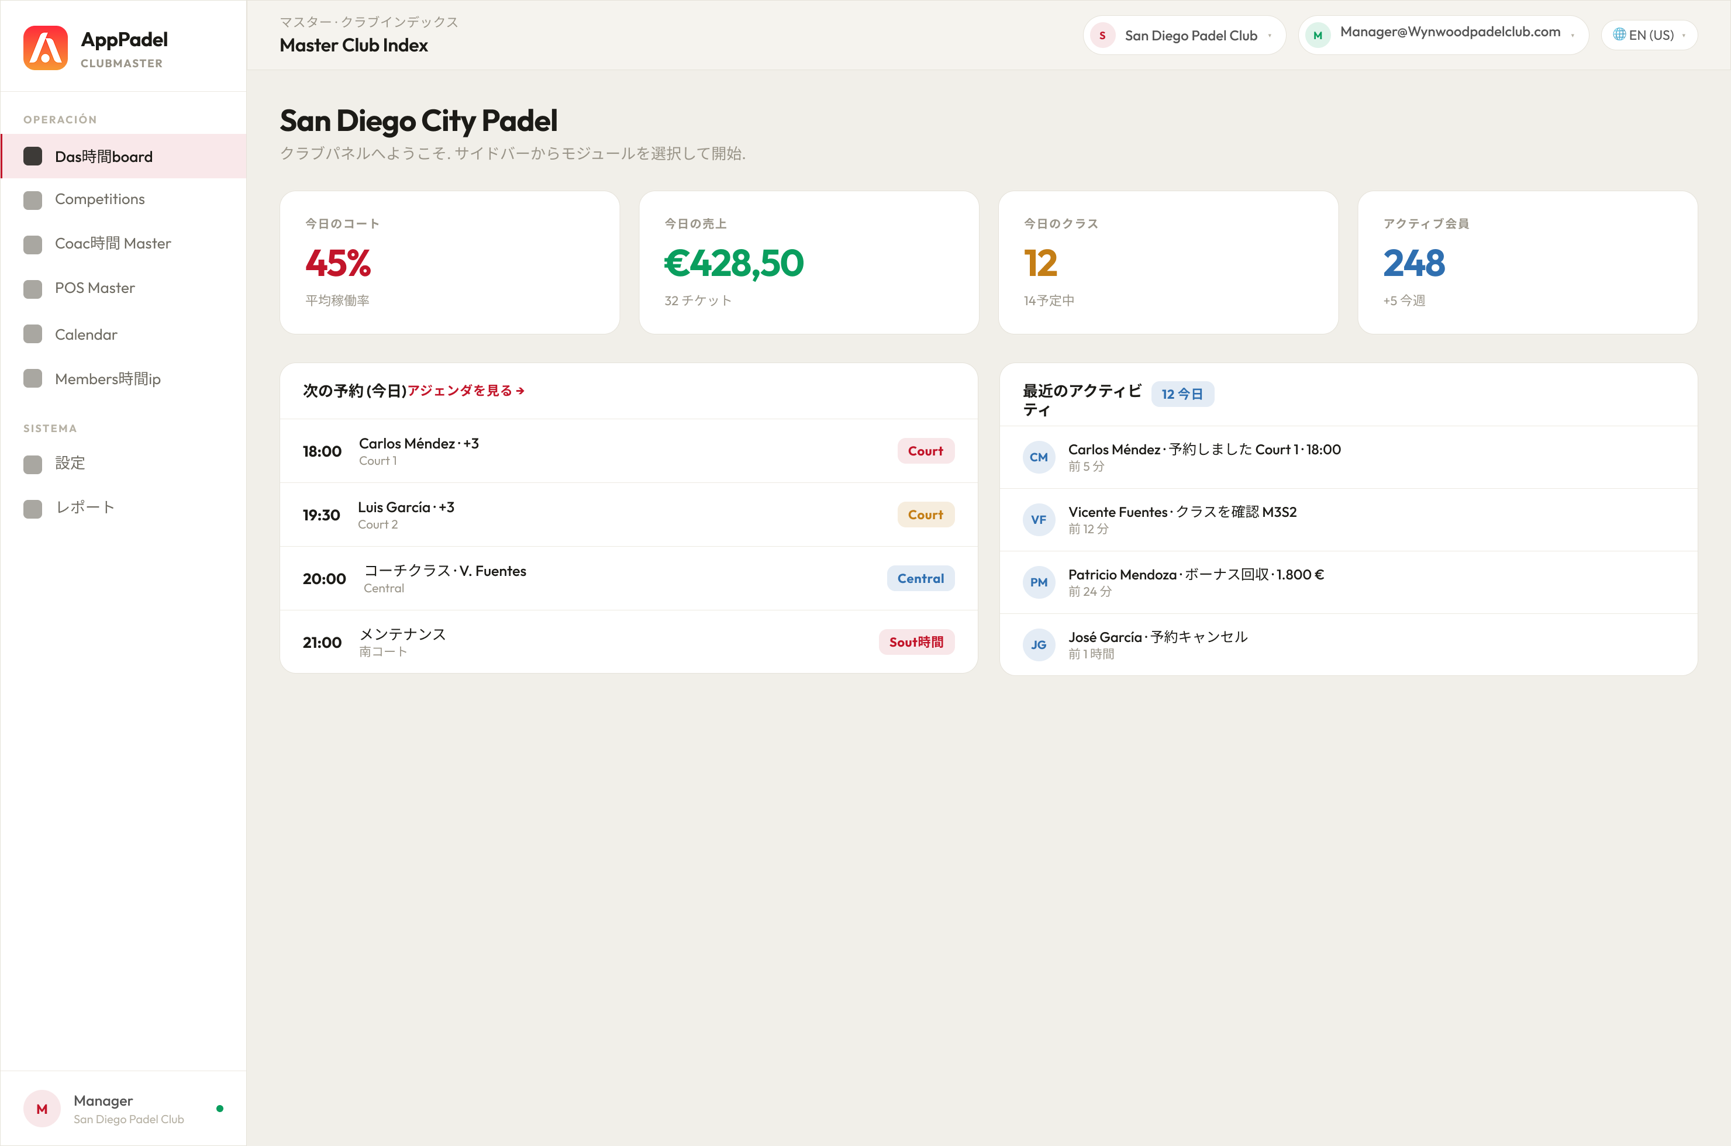Click the 20:00 booking time
Viewport: 1731px width, 1146px height.
[324, 579]
